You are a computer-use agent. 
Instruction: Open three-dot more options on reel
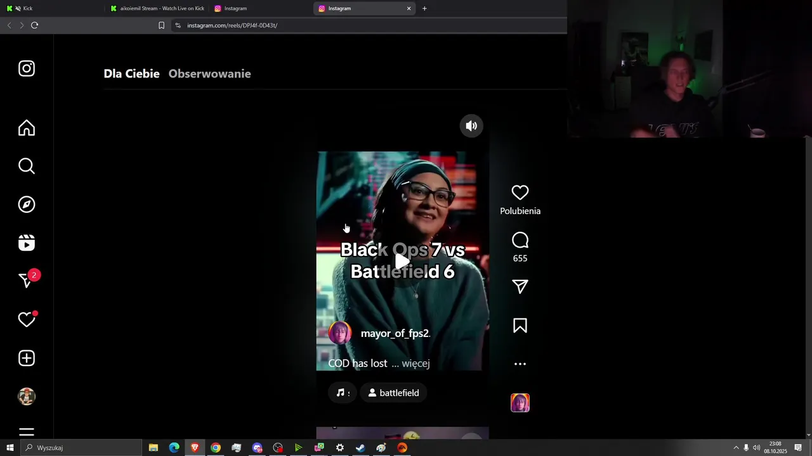coord(520,364)
